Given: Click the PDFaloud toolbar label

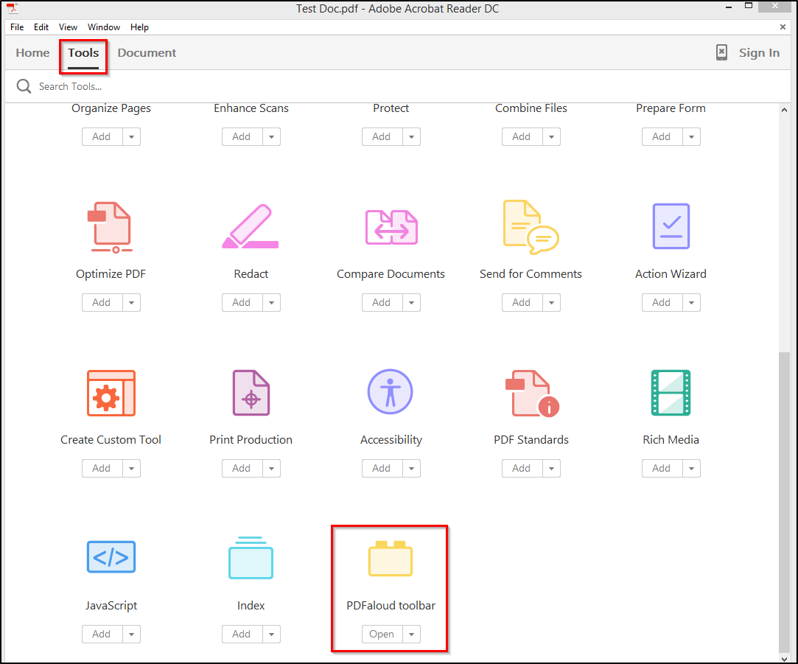Looking at the screenshot, I should (x=391, y=606).
